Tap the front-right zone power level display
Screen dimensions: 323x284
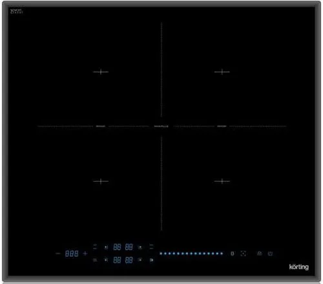(129, 260)
